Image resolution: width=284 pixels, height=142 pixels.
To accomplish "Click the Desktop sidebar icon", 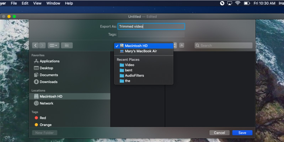I will 36,68.
